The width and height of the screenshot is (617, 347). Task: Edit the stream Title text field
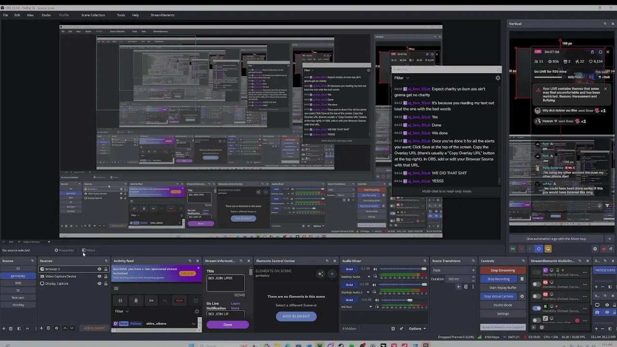coord(226,282)
